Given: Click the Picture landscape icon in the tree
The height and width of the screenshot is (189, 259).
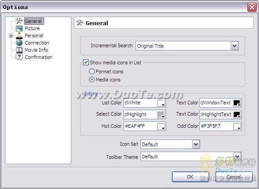Looking at the screenshot, I should point(19,28).
